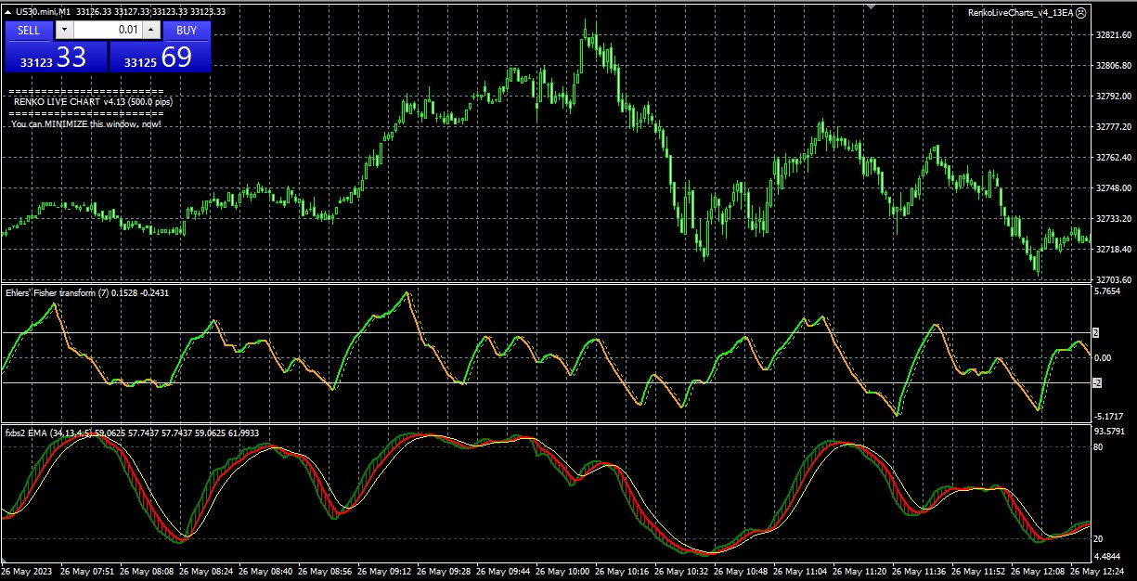Click the 4.4844 fxbs2 scale value
Image resolution: width=1137 pixels, height=581 pixels.
pyautogui.click(x=1108, y=557)
